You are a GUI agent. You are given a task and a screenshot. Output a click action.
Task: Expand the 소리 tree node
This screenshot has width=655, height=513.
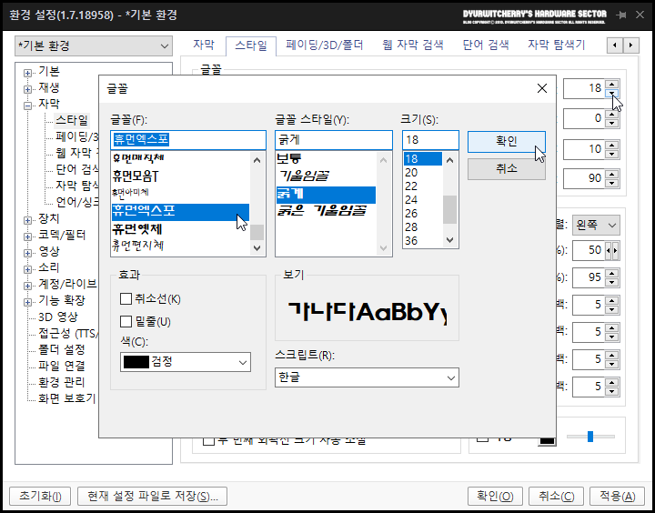pyautogui.click(x=27, y=269)
